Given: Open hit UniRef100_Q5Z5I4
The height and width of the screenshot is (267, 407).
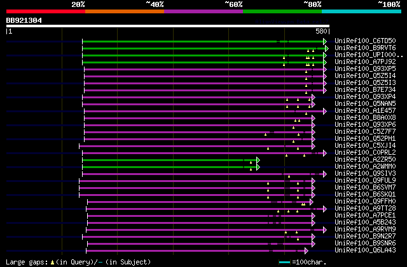Looking at the screenshot, I should pyautogui.click(x=365, y=76).
